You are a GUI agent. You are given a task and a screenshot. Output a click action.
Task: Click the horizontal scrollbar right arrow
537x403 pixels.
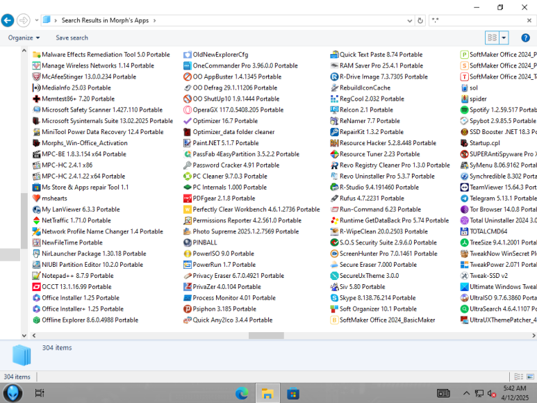click(x=534, y=336)
